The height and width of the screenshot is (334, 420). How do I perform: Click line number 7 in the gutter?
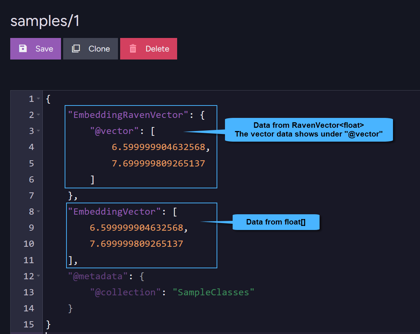point(31,195)
